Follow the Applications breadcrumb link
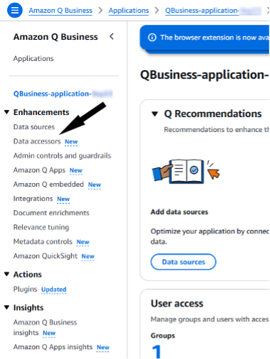This screenshot has width=270, height=359. pos(129,11)
